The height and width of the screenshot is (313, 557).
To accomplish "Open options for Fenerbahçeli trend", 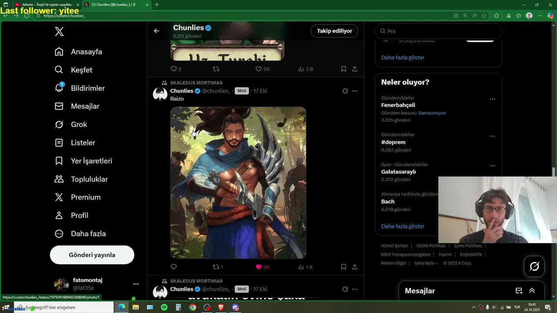I will tap(493, 99).
